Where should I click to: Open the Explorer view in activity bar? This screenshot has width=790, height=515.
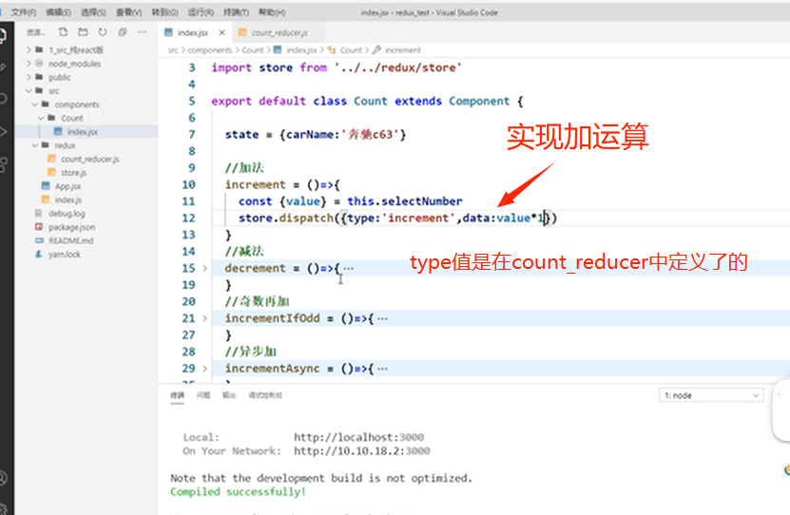3,35
